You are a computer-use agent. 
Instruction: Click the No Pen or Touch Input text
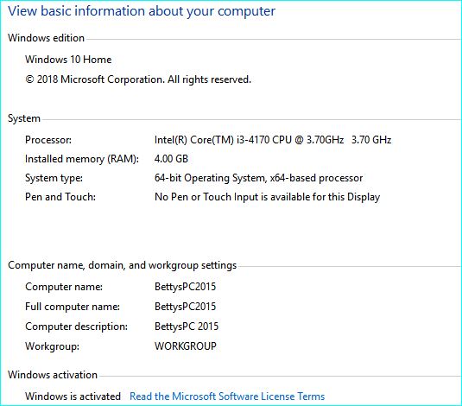coord(267,197)
